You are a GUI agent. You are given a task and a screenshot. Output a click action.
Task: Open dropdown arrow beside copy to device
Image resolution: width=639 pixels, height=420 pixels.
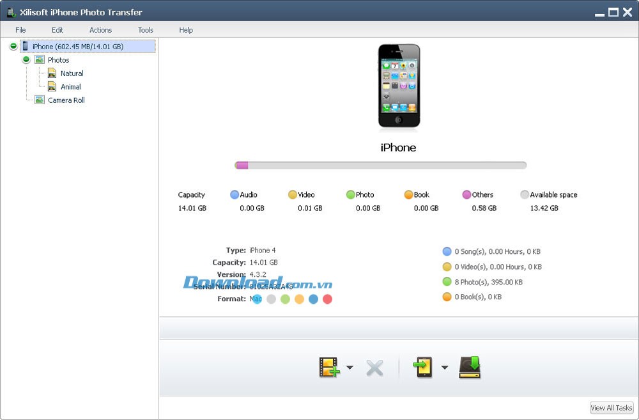click(445, 368)
